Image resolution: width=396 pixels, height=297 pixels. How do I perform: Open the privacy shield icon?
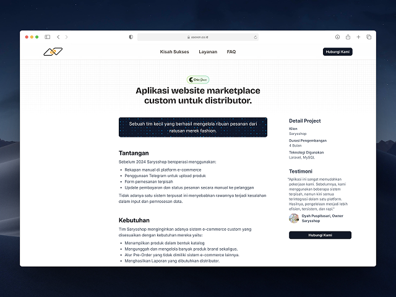[131, 37]
